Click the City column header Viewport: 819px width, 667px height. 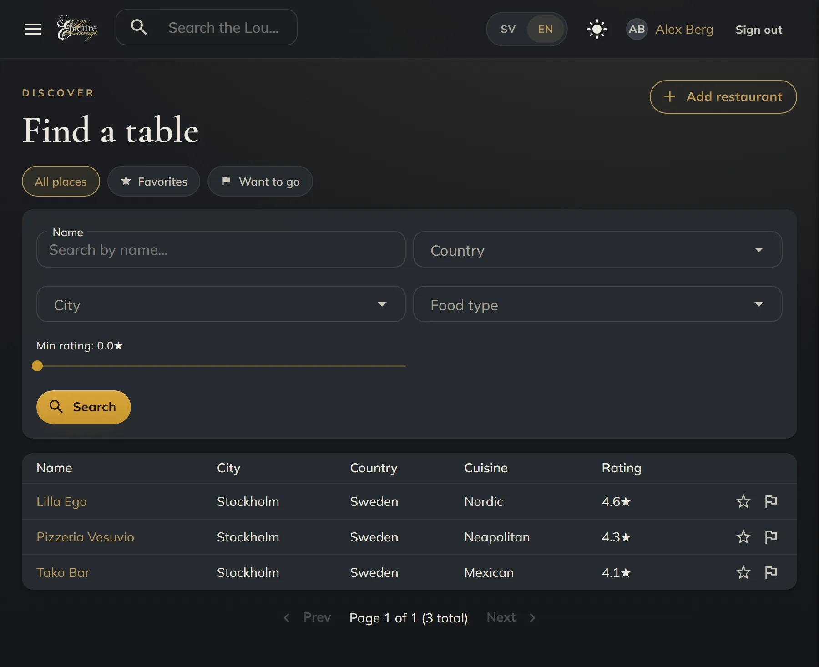[x=228, y=468]
